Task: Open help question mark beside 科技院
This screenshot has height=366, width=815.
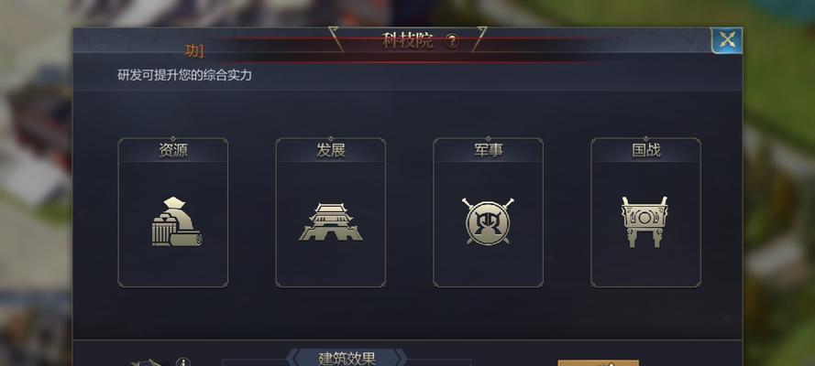Action: tap(452, 41)
